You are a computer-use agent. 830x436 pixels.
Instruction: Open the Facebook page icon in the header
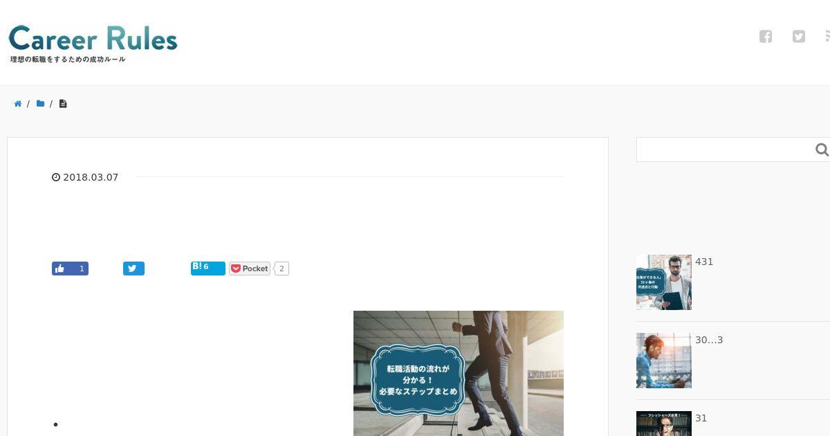point(766,37)
